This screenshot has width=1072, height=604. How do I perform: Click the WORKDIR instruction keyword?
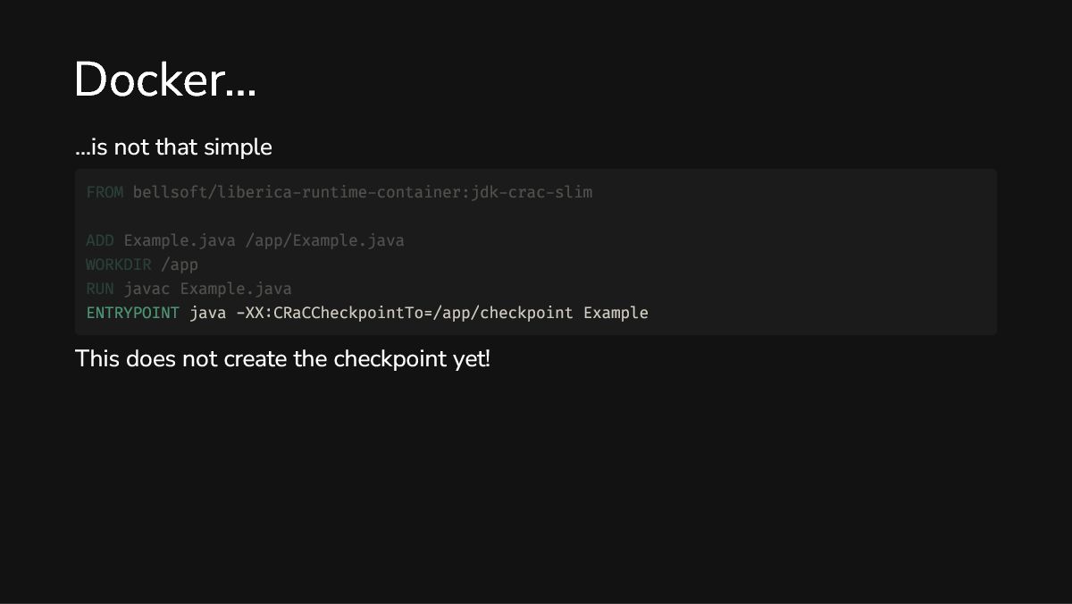pyautogui.click(x=119, y=264)
